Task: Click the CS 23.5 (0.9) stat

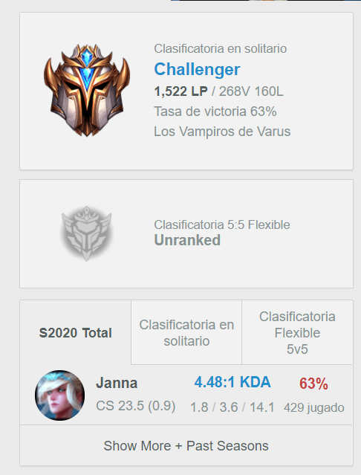Action: 136,406
